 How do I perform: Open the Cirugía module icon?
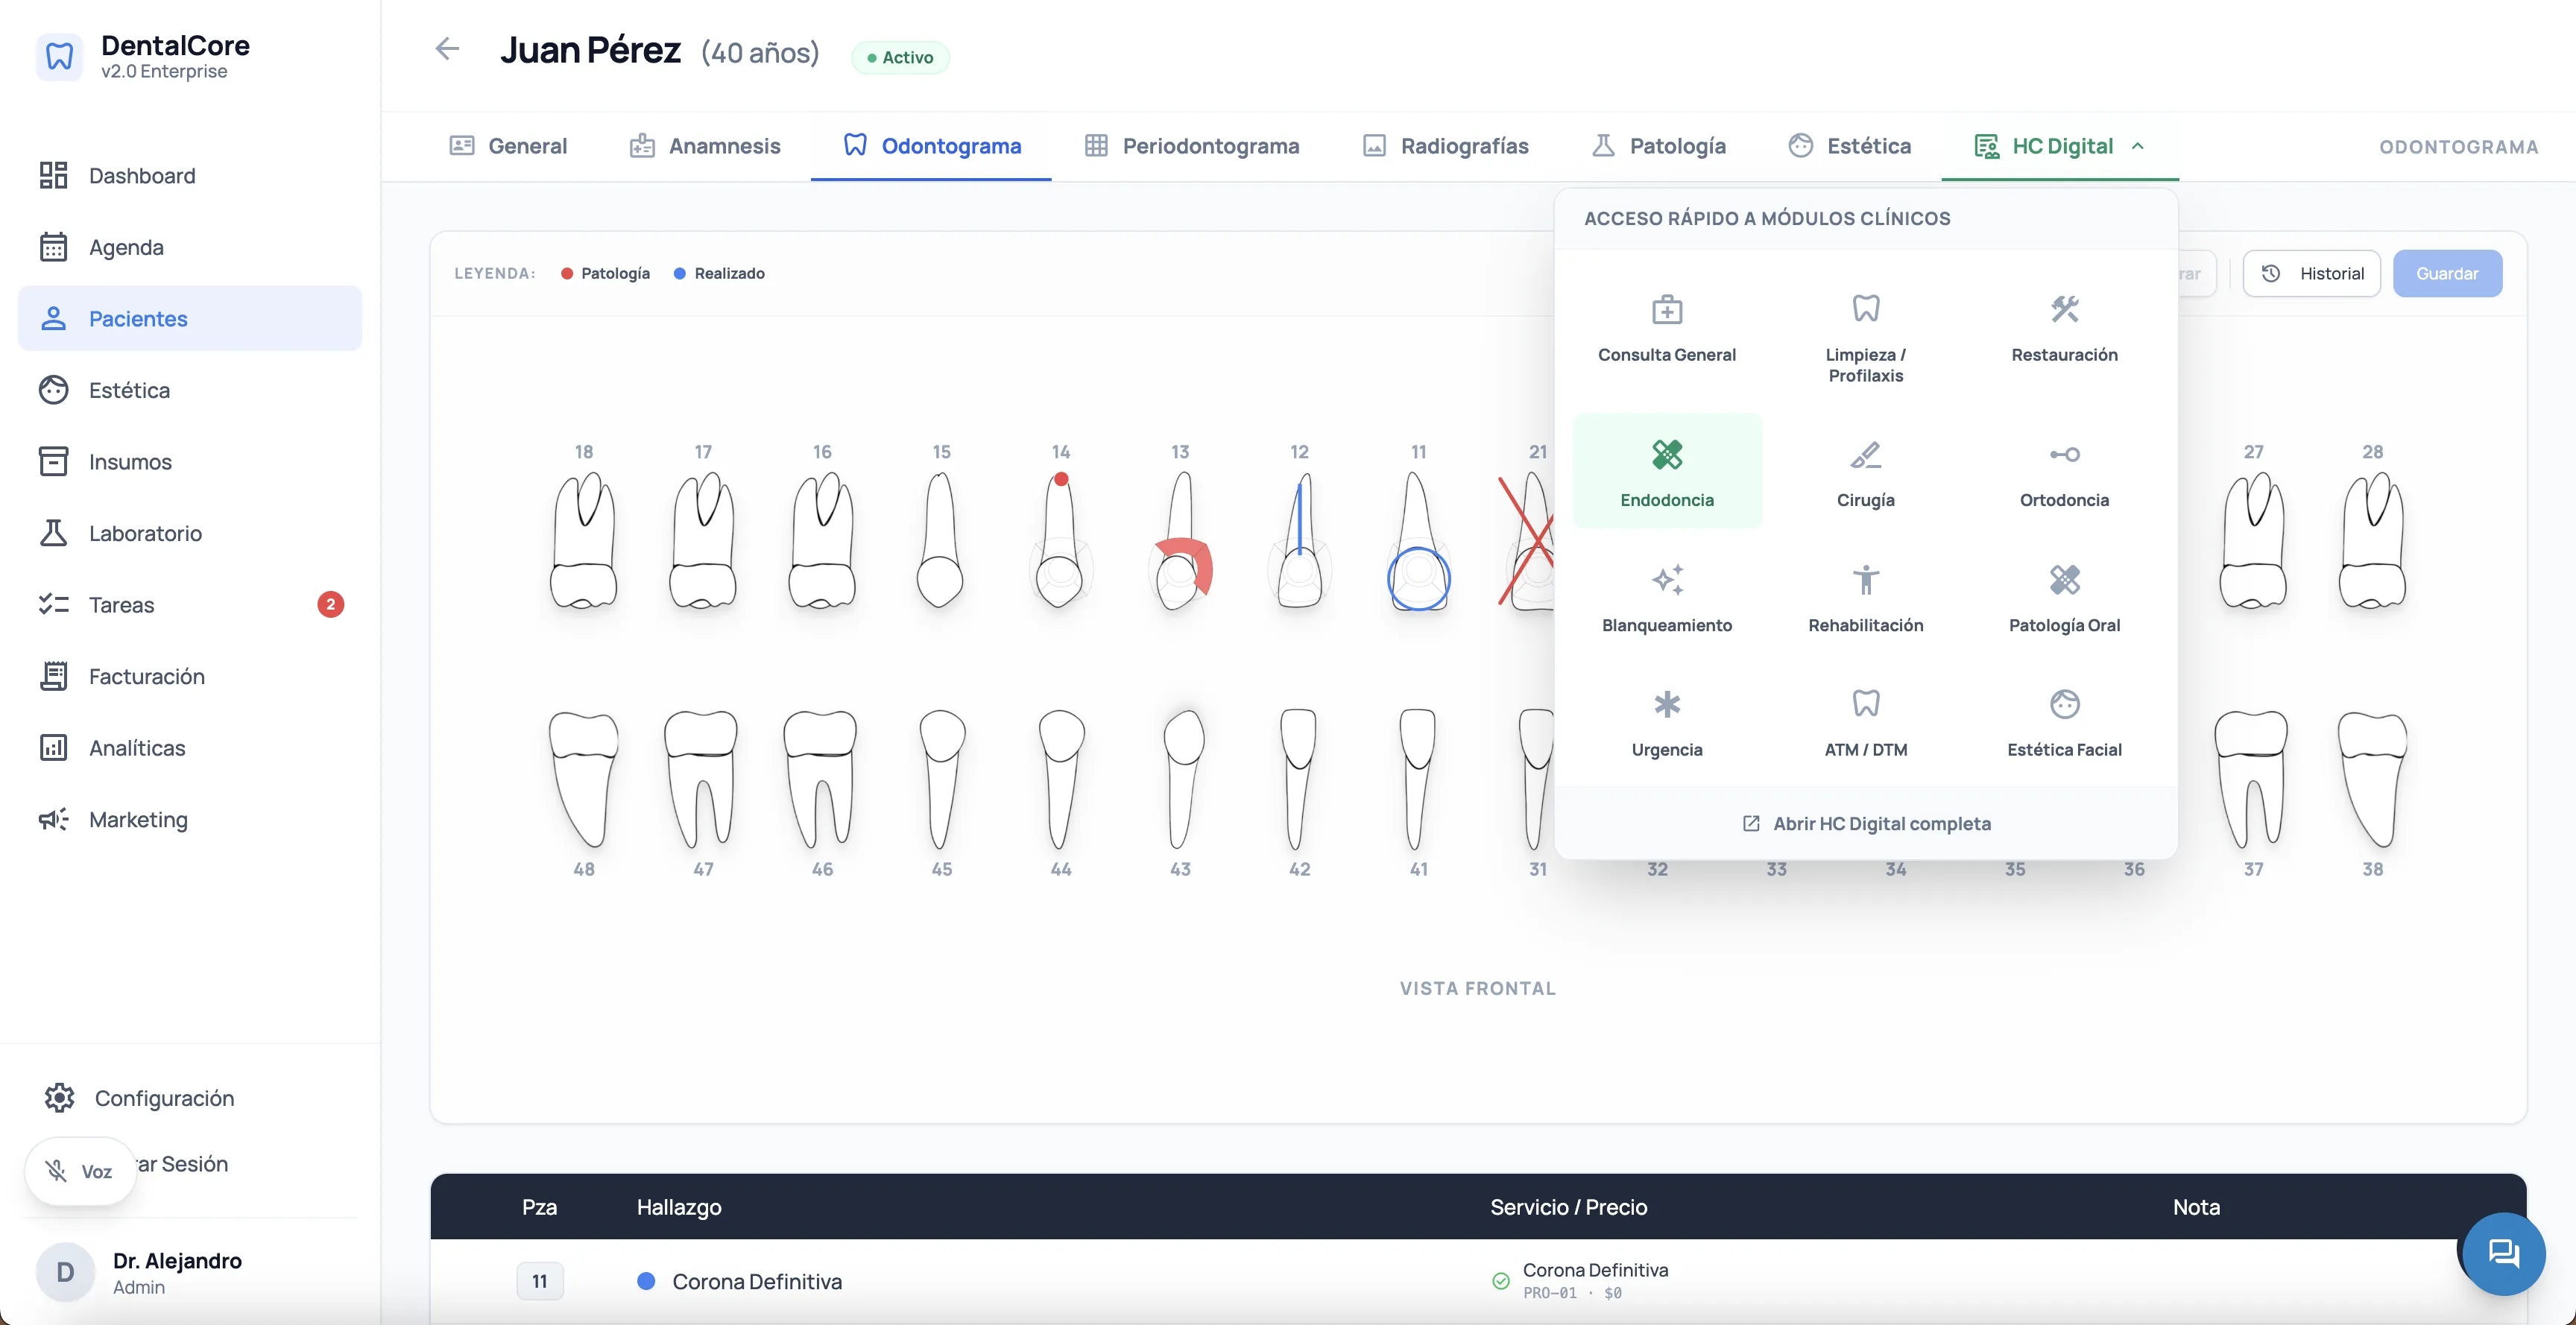coord(1865,455)
